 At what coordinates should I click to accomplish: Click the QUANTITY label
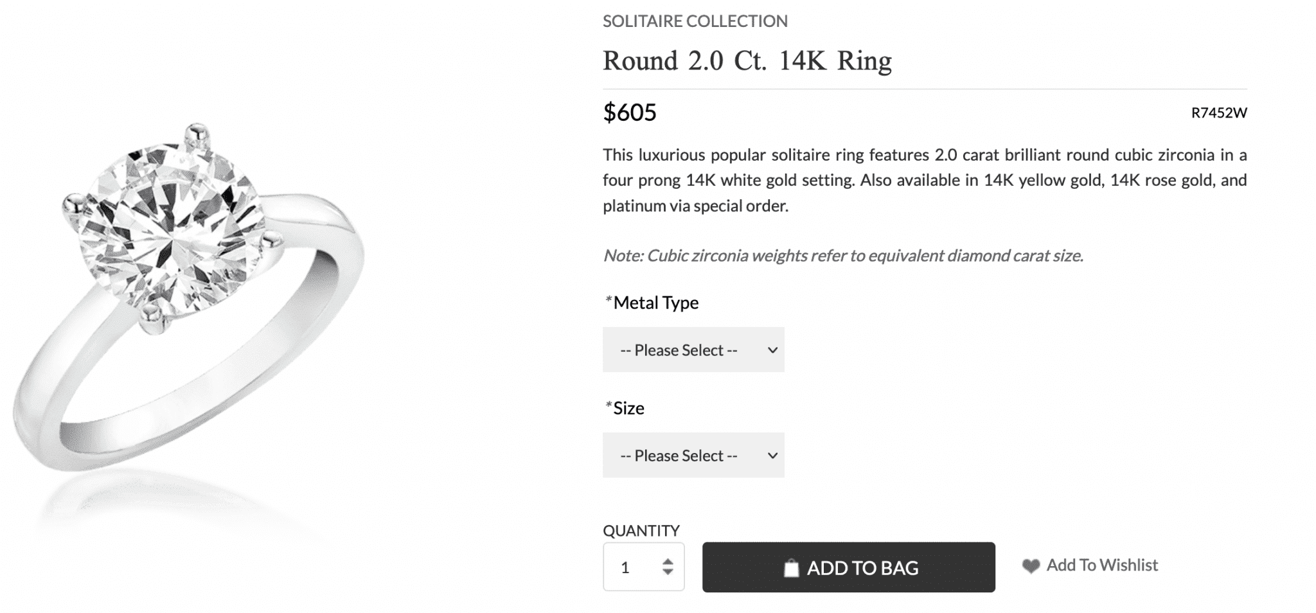(x=641, y=531)
